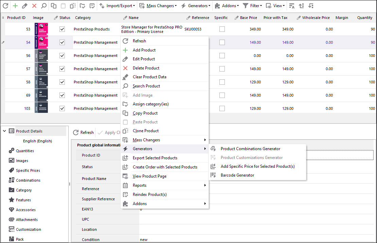The height and width of the screenshot is (243, 377).
Task: Open Accessories section in side panel
Action: click(x=26, y=210)
